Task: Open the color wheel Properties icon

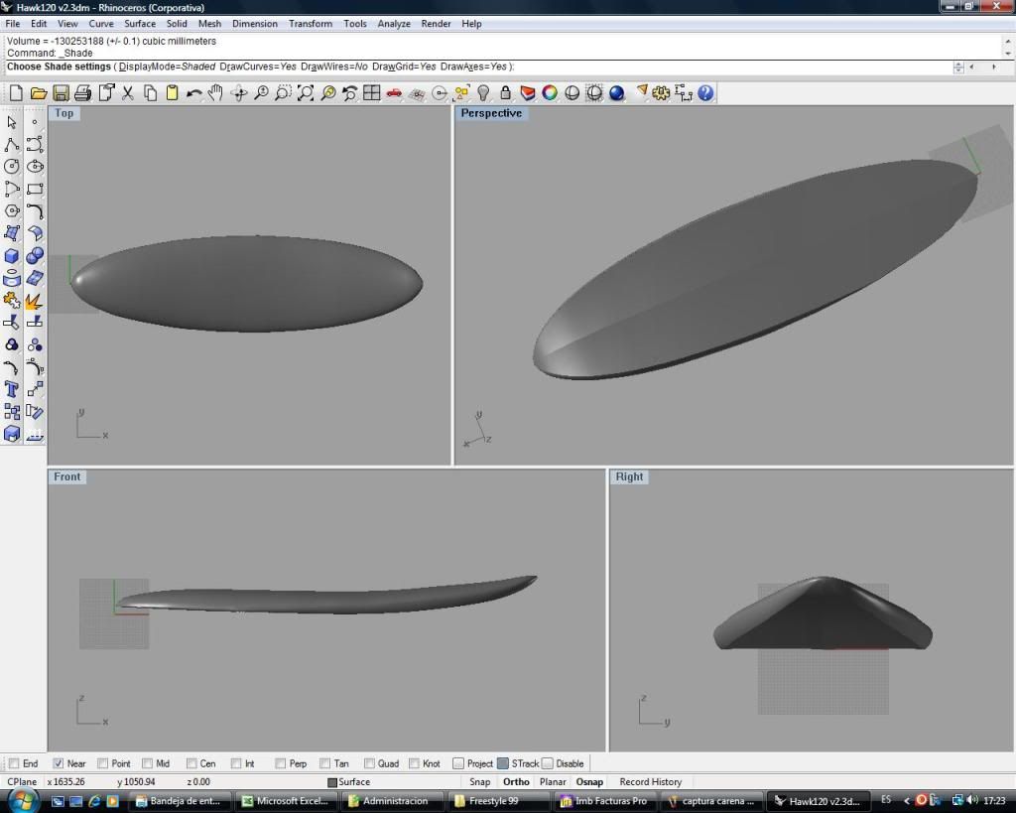Action: point(550,93)
